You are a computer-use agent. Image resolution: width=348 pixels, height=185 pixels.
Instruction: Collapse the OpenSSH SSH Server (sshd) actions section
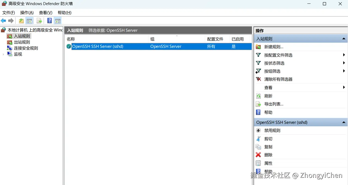tap(344, 122)
